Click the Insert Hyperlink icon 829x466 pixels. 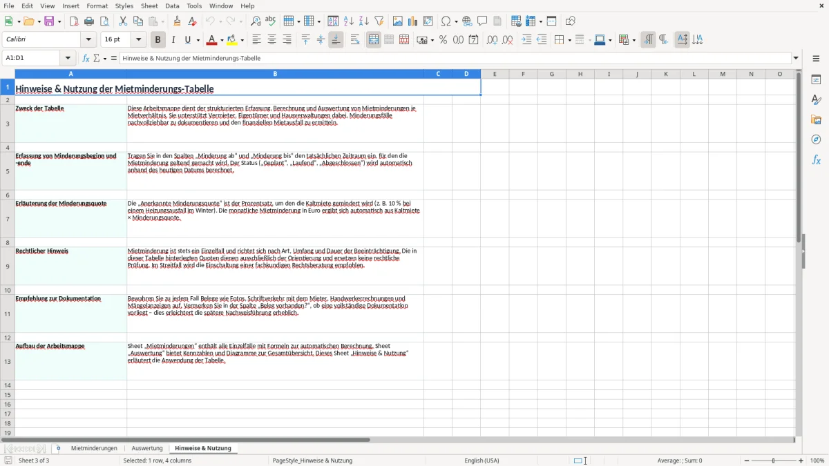(468, 21)
